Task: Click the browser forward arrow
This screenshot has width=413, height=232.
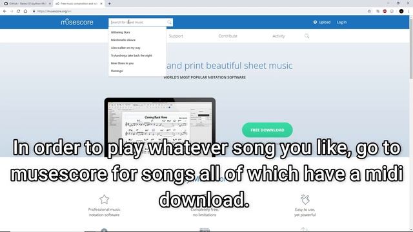Action: click(12, 12)
